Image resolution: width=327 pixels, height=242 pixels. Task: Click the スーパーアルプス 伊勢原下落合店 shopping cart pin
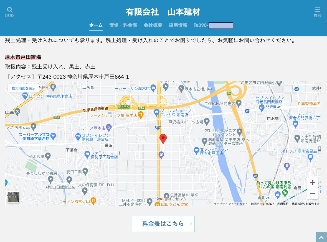tap(53, 136)
